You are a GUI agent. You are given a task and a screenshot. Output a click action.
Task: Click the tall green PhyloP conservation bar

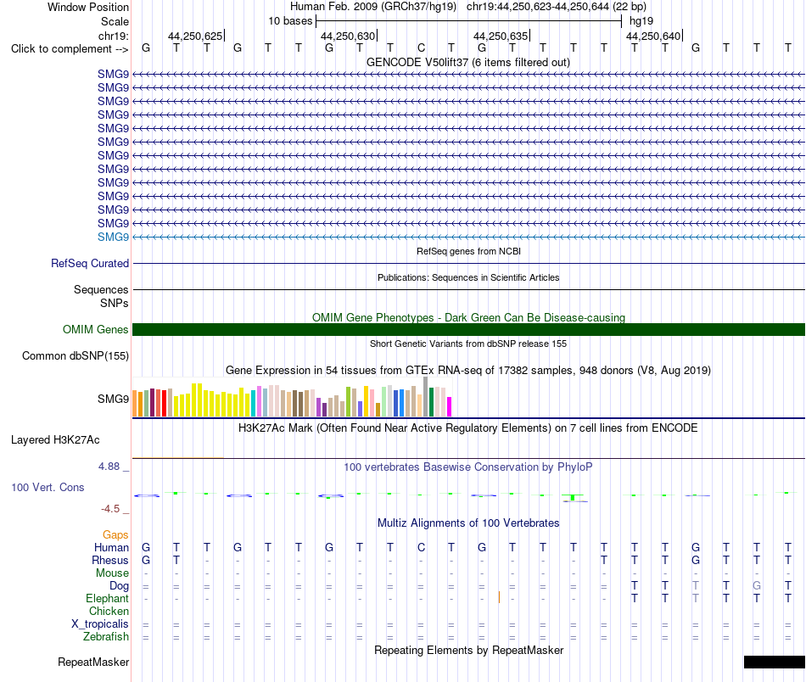[573, 497]
